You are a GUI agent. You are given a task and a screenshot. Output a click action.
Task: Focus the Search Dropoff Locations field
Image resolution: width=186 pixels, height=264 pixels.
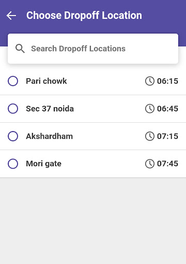click(x=93, y=48)
